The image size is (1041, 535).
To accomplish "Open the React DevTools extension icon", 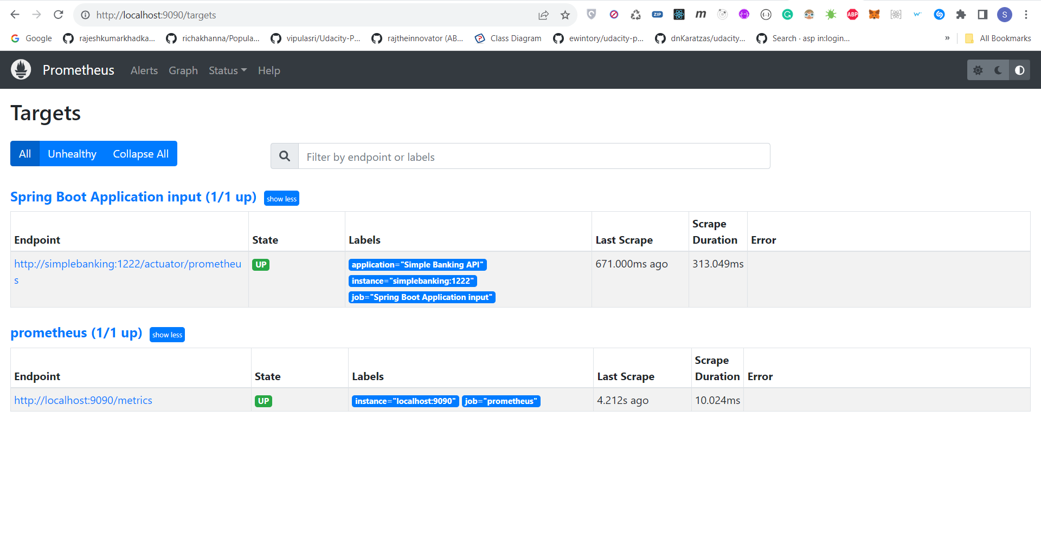I will [x=679, y=15].
